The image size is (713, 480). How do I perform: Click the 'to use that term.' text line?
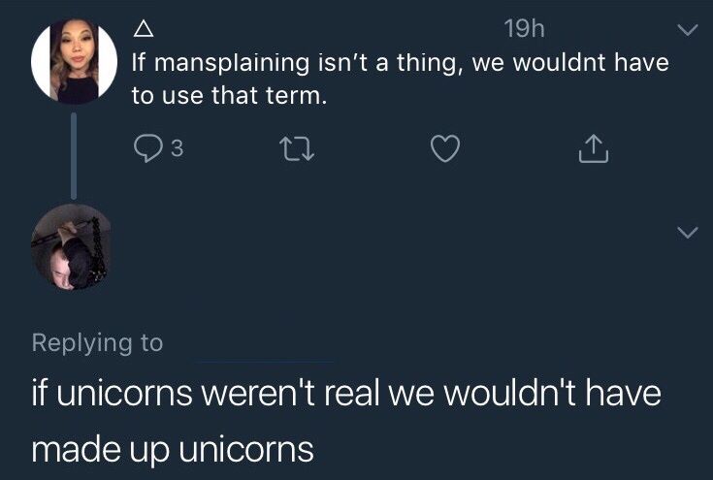[229, 95]
